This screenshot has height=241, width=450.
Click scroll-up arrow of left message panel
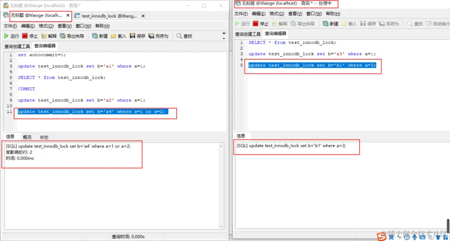221,147
